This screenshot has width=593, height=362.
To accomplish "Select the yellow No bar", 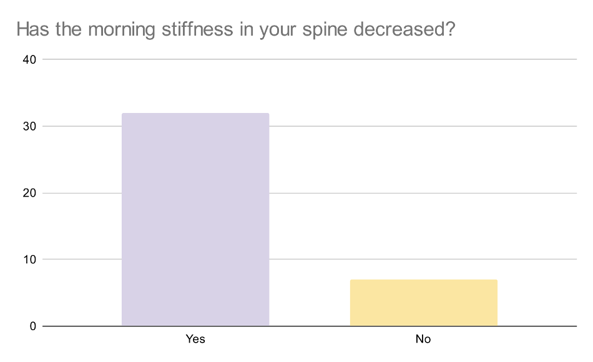I will (423, 303).
